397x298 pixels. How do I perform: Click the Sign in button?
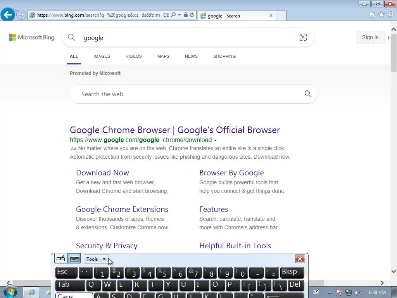tap(370, 38)
